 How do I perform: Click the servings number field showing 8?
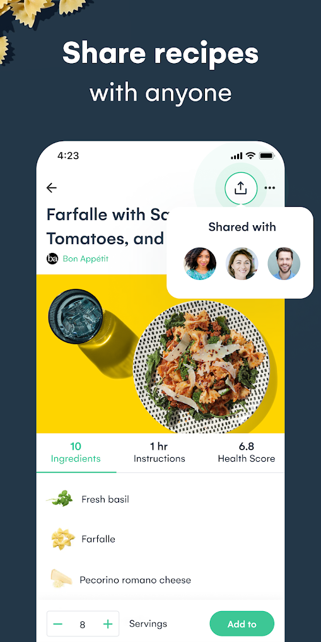83,624
